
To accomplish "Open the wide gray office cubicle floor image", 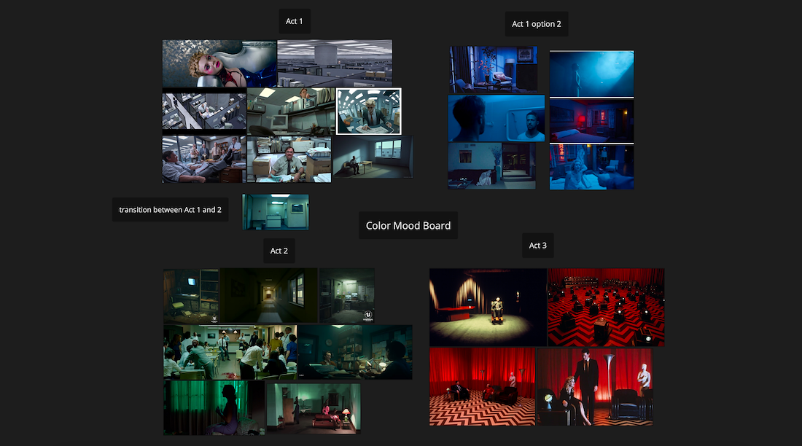I will click(335, 63).
